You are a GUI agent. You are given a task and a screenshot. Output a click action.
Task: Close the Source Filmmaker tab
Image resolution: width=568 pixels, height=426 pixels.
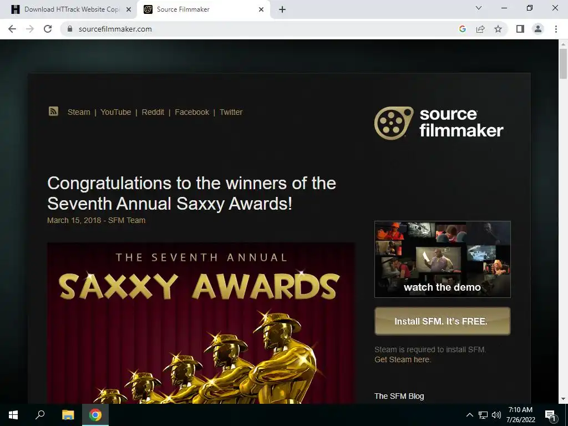pos(261,9)
